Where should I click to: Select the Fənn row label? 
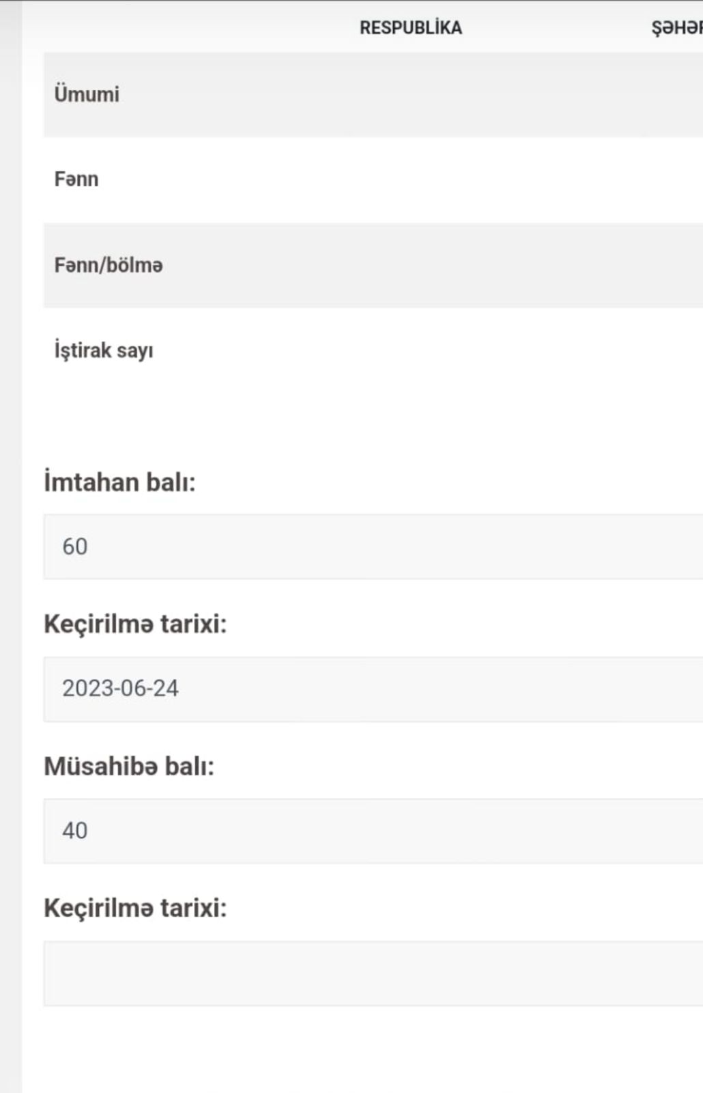pos(76,179)
